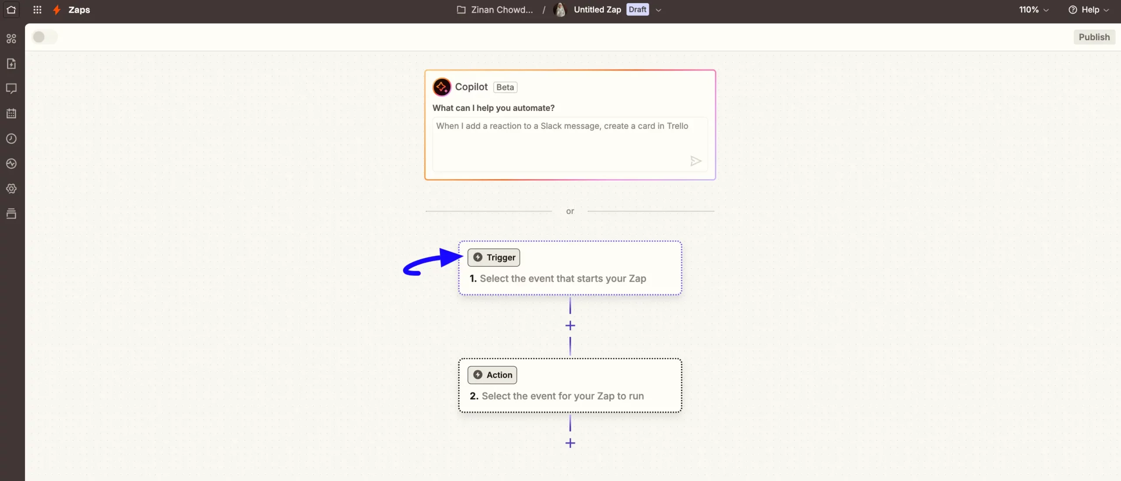This screenshot has width=1121, height=481.
Task: Click the Help question mark icon
Action: click(x=1072, y=10)
